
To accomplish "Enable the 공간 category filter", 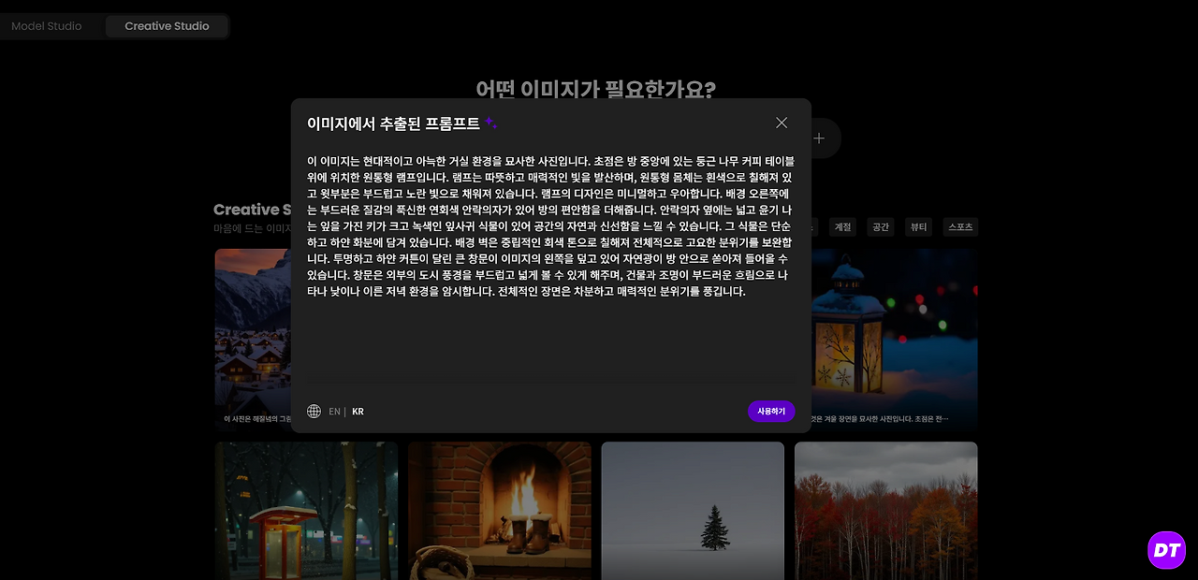I will click(880, 226).
